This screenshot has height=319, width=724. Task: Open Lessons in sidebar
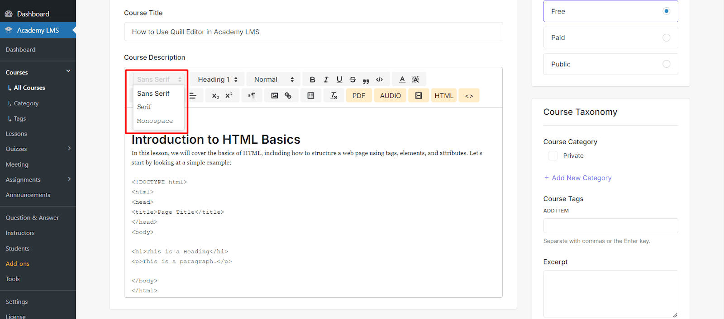click(x=16, y=134)
